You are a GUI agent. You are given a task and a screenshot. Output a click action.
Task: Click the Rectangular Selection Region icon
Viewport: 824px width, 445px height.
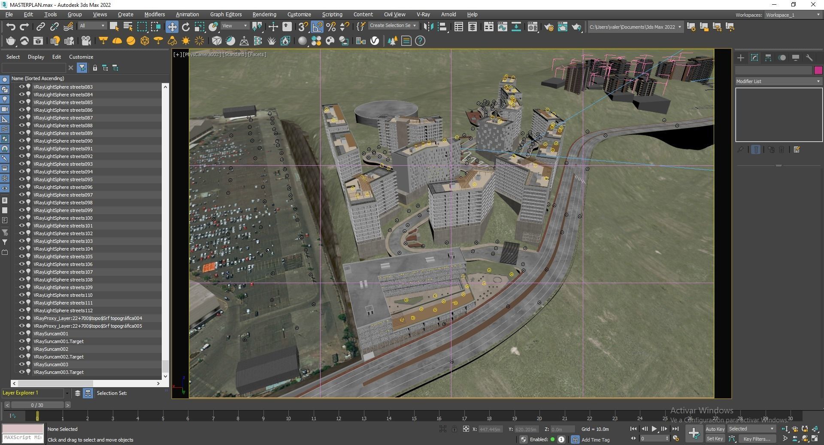click(x=142, y=27)
